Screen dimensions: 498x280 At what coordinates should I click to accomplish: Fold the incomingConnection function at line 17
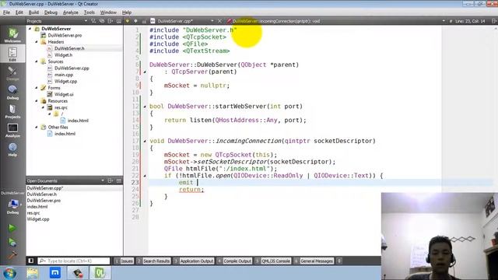[x=145, y=141]
